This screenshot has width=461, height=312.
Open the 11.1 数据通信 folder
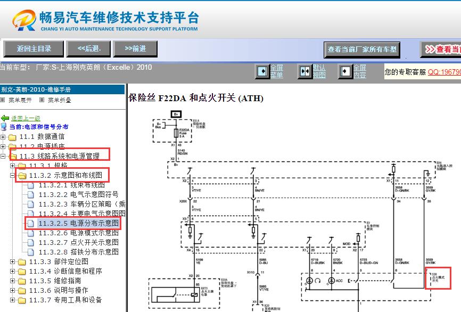click(42, 137)
